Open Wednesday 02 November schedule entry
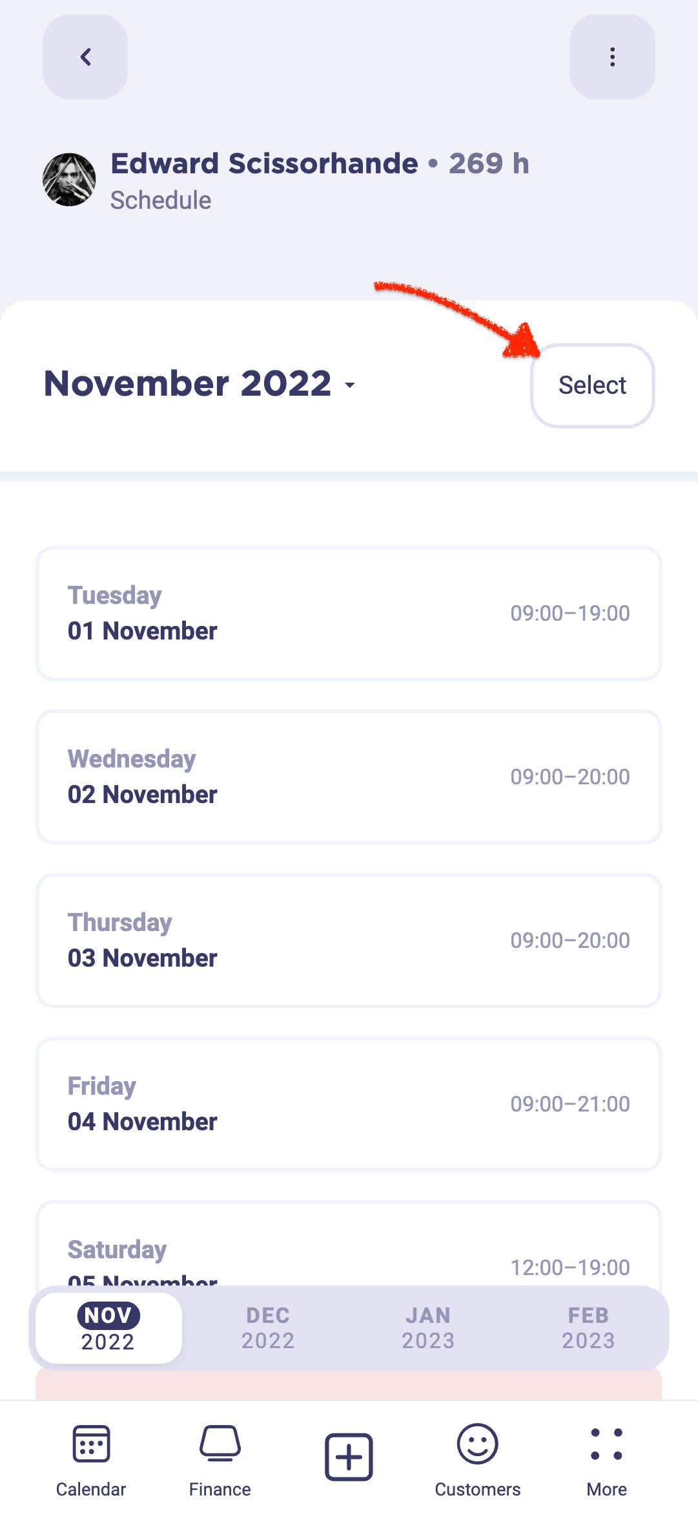 [349, 777]
